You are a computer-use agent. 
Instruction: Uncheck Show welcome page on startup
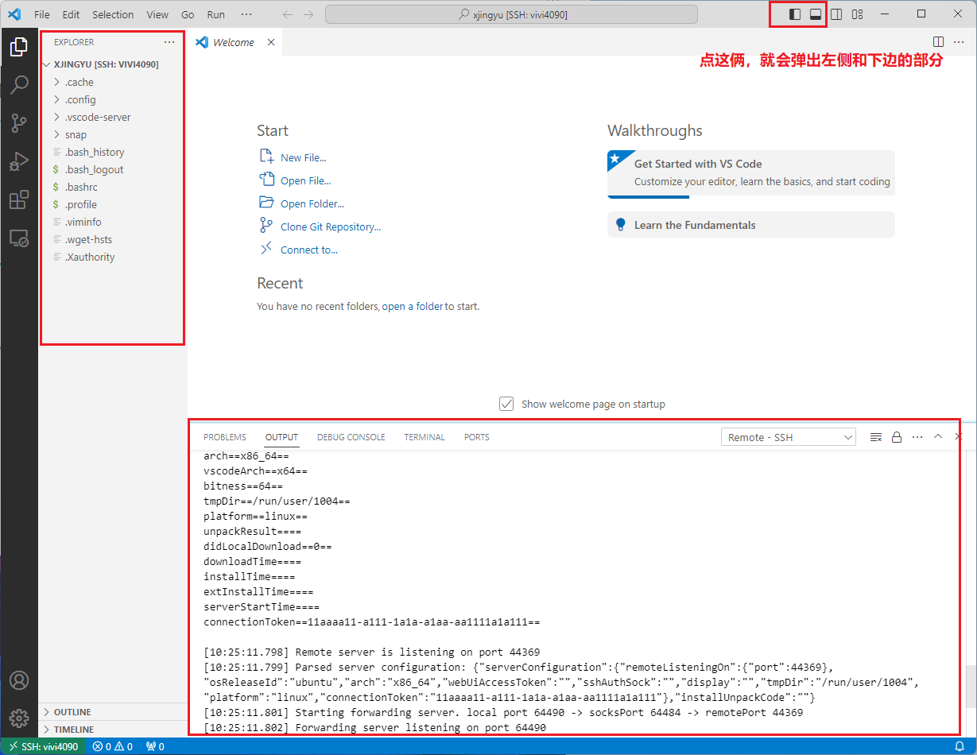[x=506, y=404]
